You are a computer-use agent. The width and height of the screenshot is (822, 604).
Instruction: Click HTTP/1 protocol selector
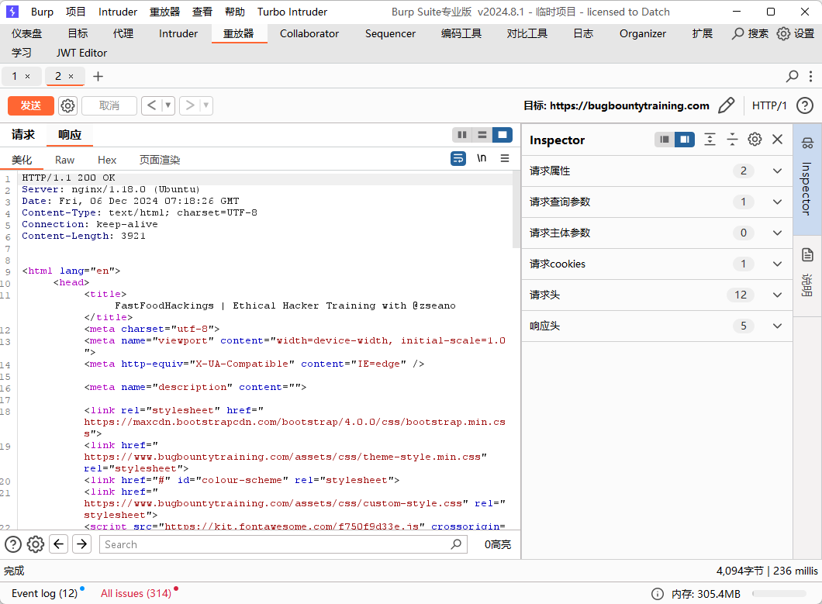tap(769, 106)
